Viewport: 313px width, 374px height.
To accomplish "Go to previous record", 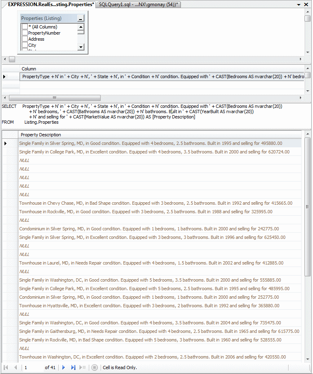I will (15, 367).
